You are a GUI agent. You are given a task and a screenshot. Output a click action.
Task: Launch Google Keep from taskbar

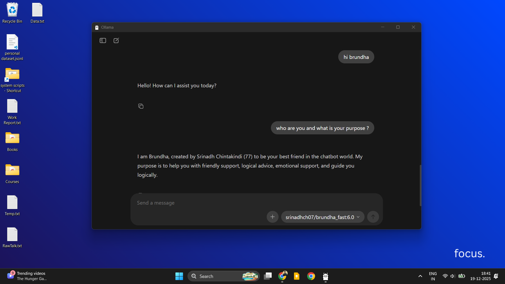(x=297, y=276)
